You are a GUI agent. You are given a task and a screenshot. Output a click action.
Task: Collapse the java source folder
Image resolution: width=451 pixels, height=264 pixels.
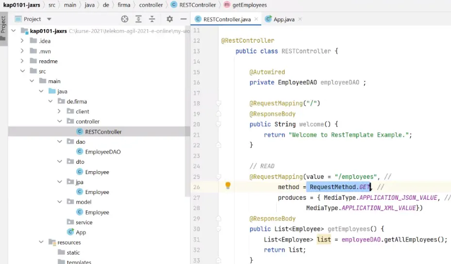click(41, 91)
